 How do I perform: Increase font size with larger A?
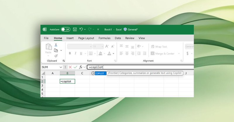(107, 46)
